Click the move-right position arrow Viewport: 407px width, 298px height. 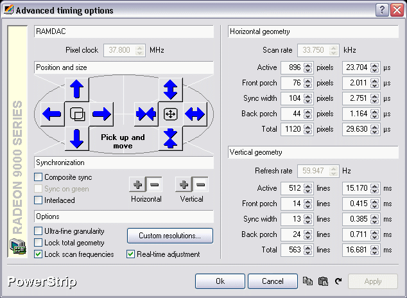click(x=101, y=114)
